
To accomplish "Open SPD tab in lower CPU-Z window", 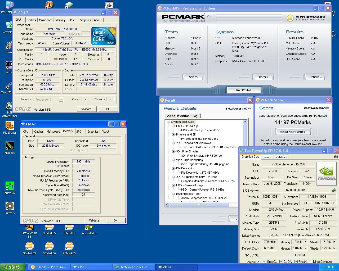I will [79, 132].
